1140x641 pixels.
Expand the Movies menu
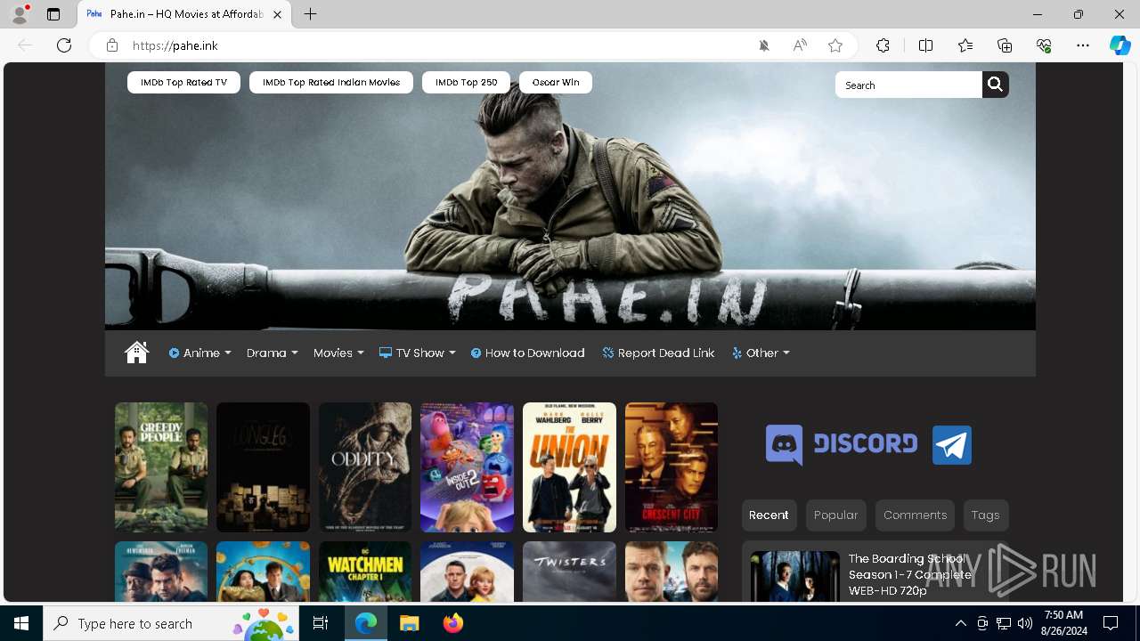point(338,353)
